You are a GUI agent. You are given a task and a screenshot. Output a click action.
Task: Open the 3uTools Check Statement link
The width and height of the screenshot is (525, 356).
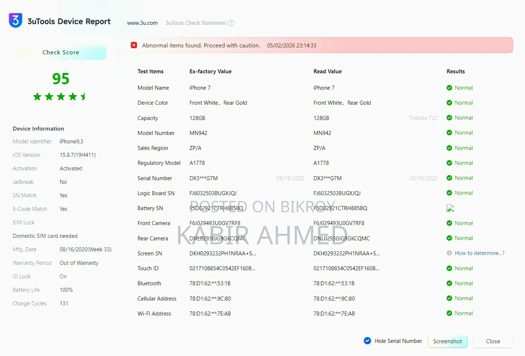196,23
